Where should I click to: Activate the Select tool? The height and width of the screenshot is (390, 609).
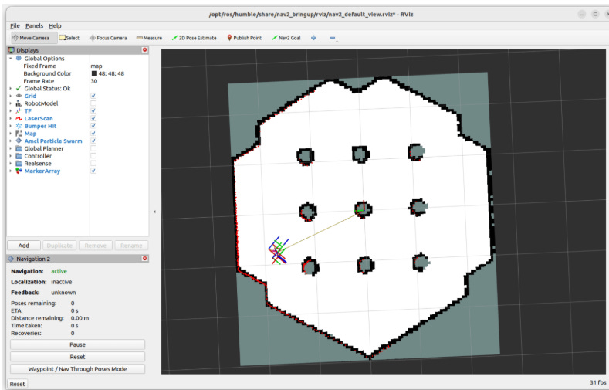click(69, 38)
